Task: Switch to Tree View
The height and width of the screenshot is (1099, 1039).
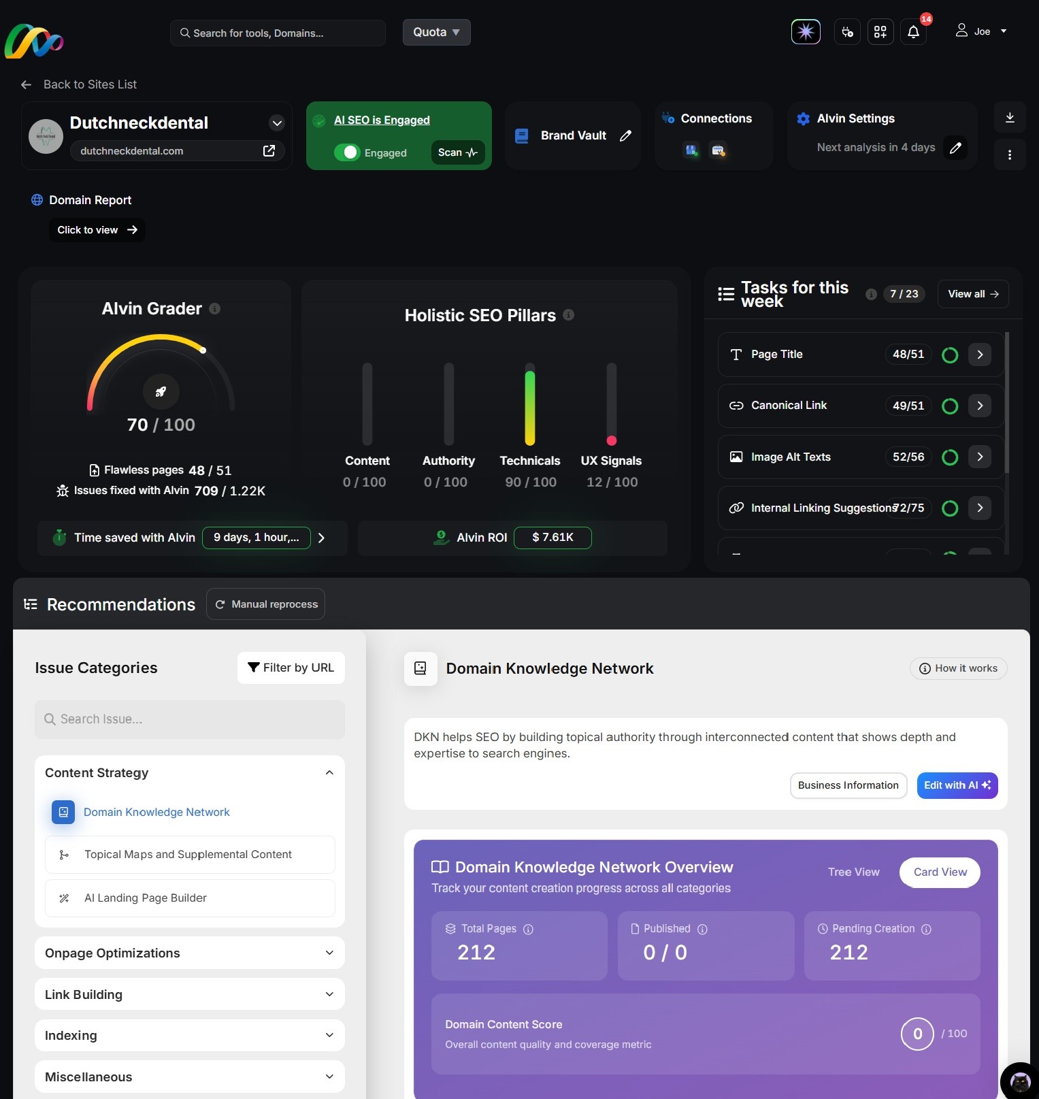Action: point(853,872)
